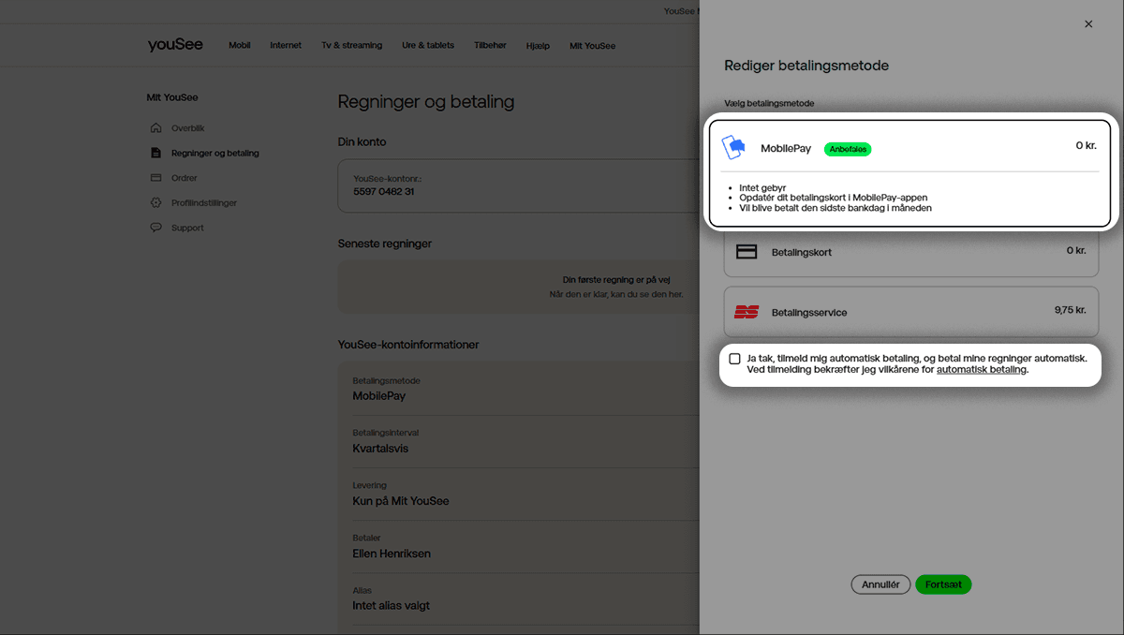Close the Rediger betalingsmetode panel
This screenshot has width=1124, height=635.
coord(1088,24)
